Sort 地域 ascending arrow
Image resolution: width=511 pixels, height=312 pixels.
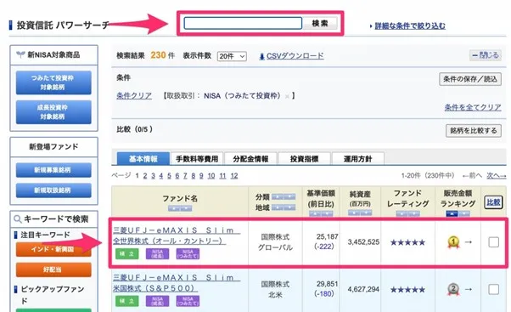click(278, 207)
